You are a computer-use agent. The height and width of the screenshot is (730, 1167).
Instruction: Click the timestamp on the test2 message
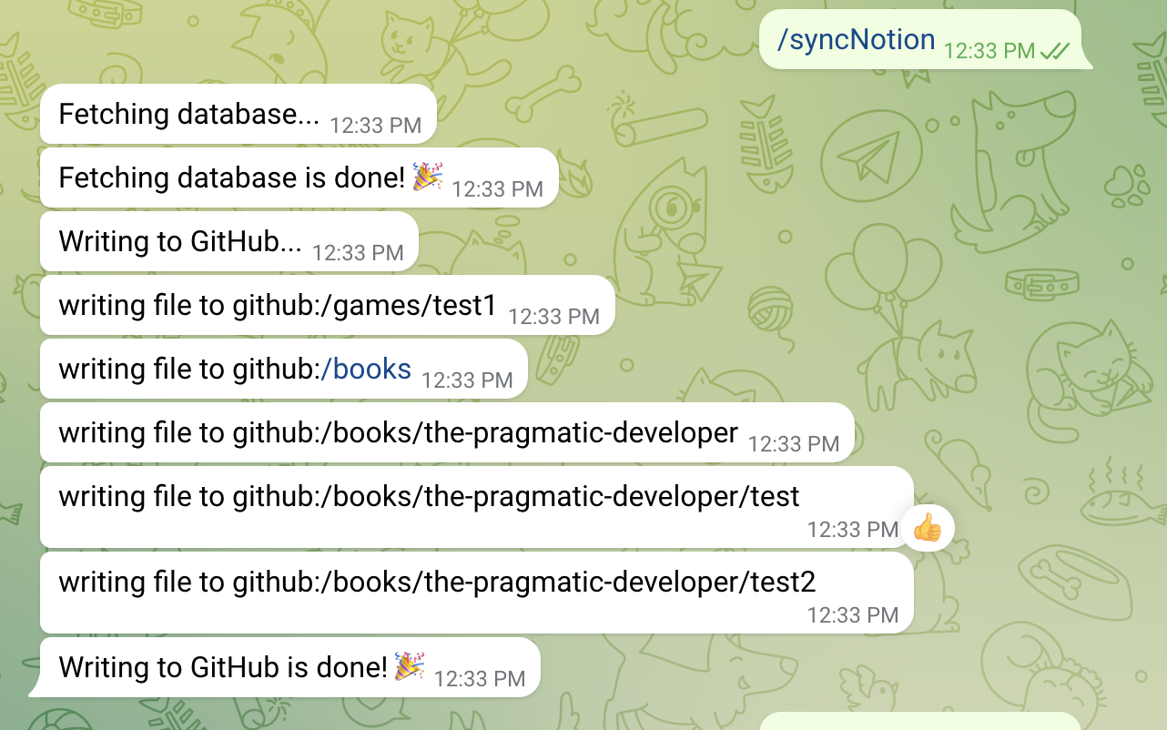(x=853, y=615)
